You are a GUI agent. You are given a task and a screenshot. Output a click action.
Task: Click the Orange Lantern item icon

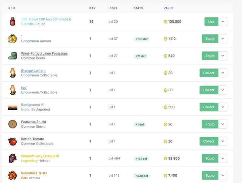pos(13,73)
